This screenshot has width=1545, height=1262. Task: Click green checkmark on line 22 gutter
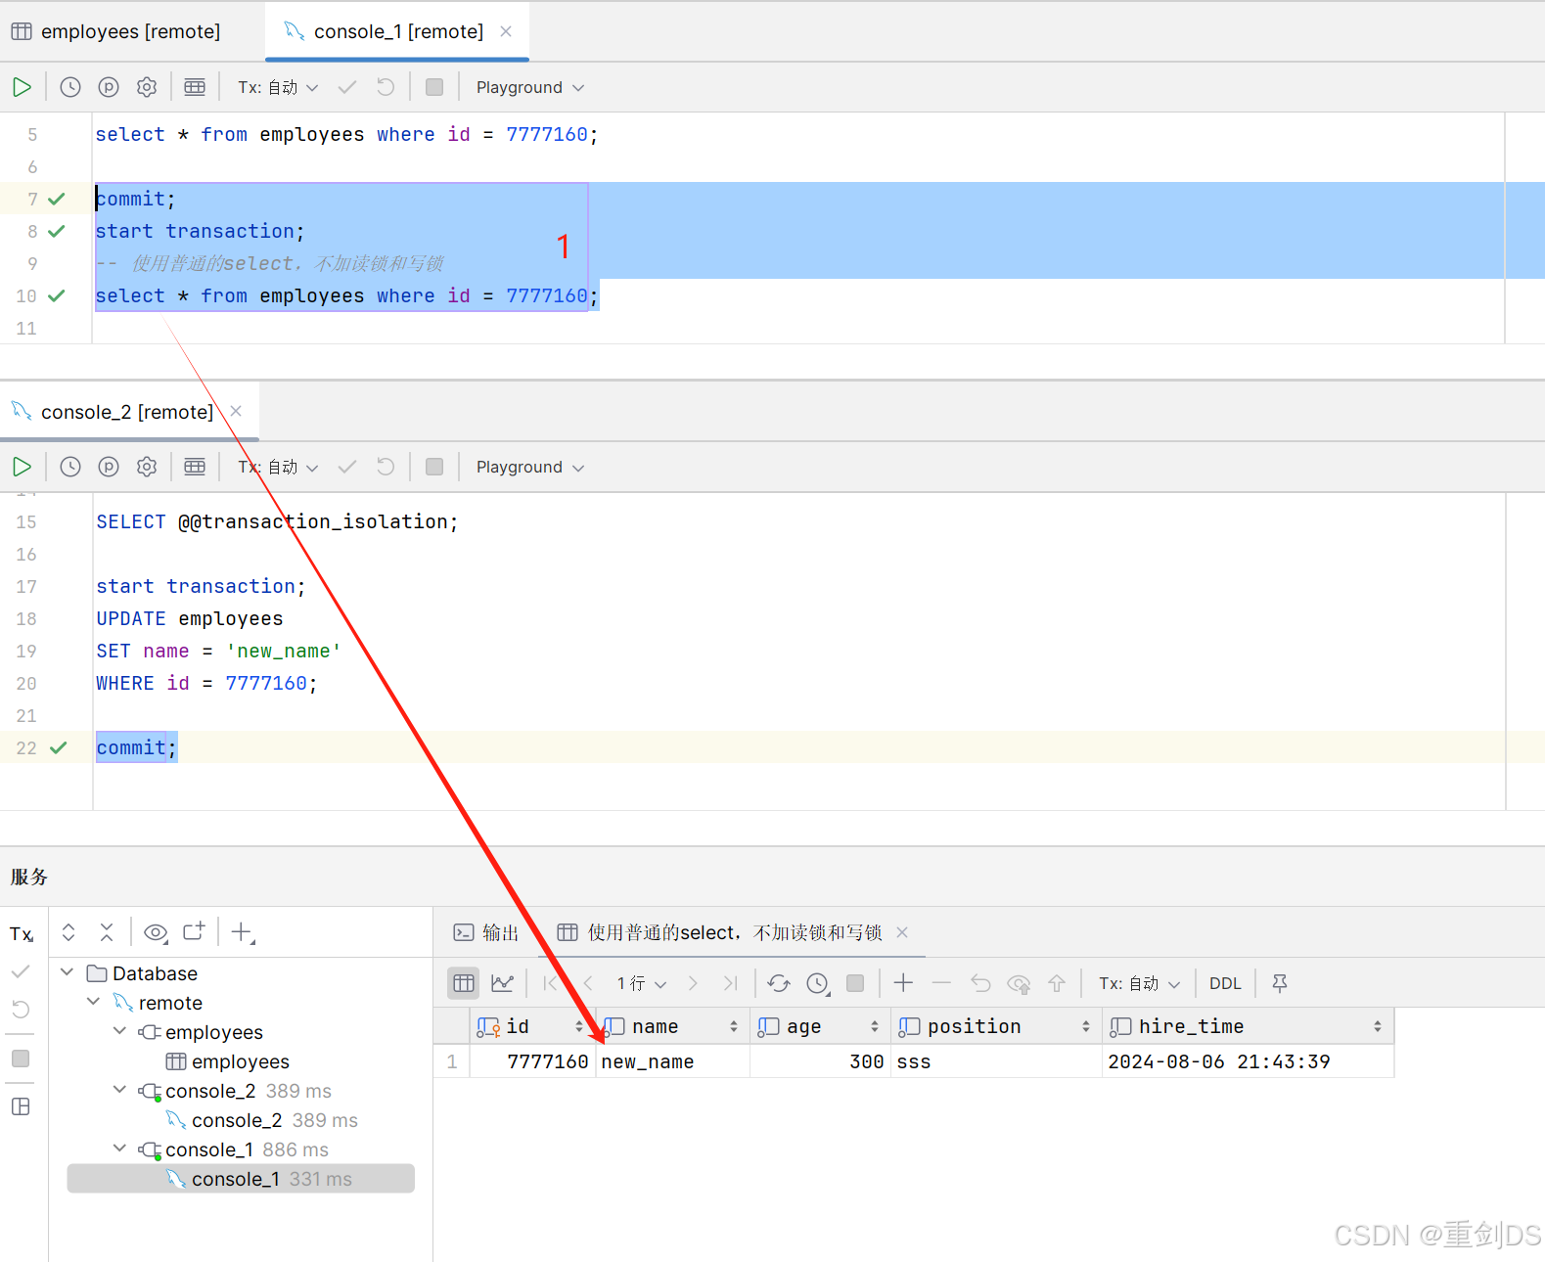[59, 747]
